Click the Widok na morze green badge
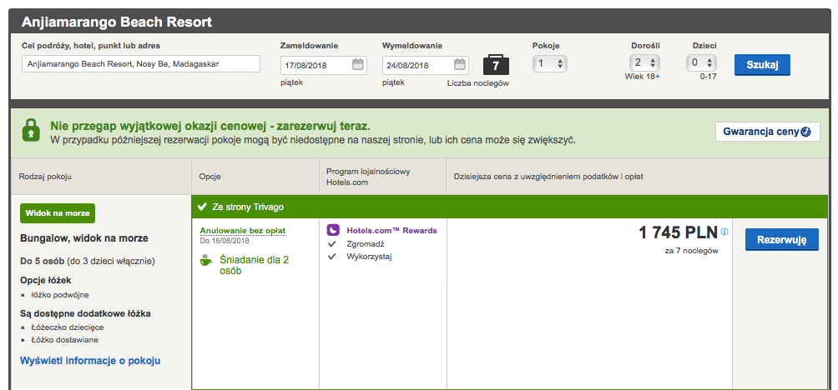Viewport: 838px width, 390px height. (x=58, y=212)
